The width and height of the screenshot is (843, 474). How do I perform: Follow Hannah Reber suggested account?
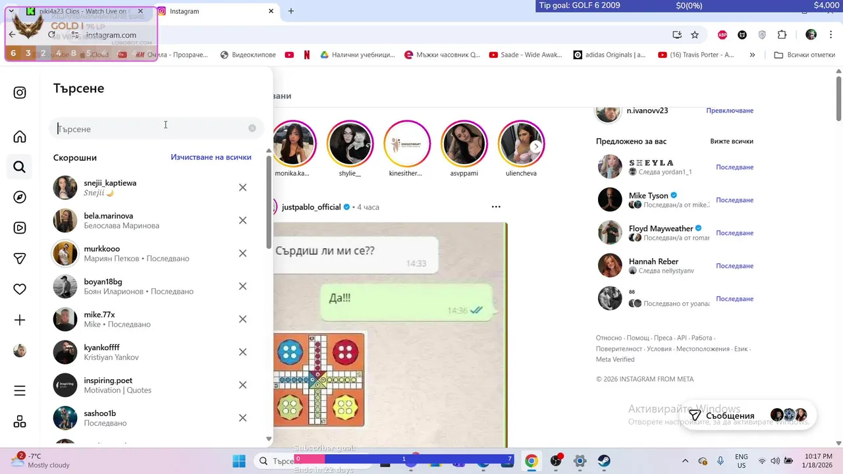tap(734, 266)
